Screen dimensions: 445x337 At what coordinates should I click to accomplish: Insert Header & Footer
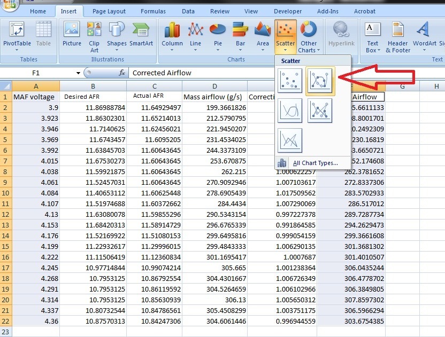pos(398,37)
